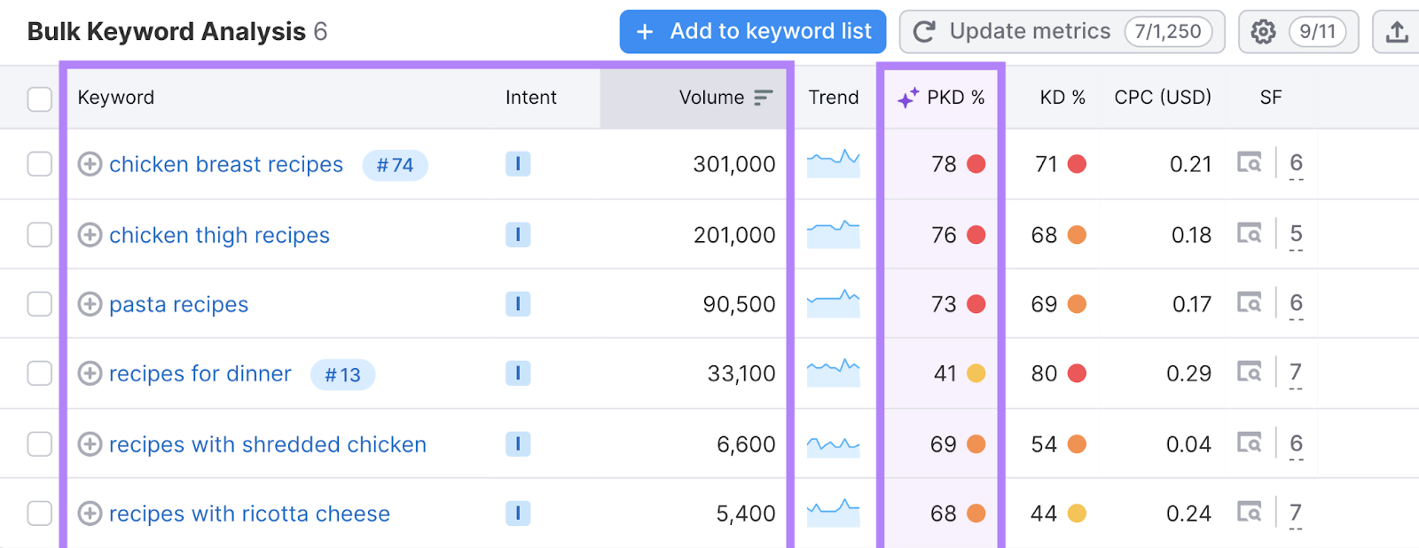Click the sparkle icon in PKD header

tap(907, 98)
